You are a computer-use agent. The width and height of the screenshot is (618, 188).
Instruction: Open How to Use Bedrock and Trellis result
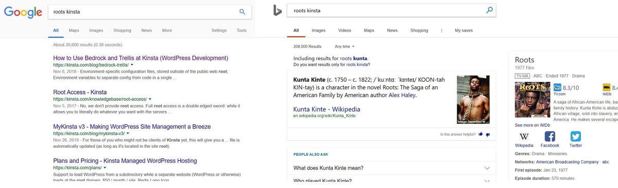[141, 58]
